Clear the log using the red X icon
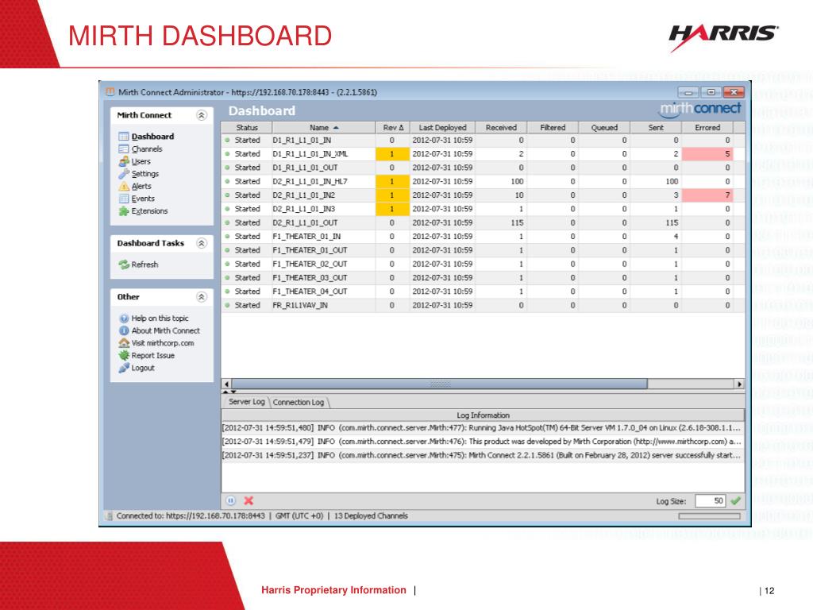This screenshot has width=813, height=610. click(249, 500)
